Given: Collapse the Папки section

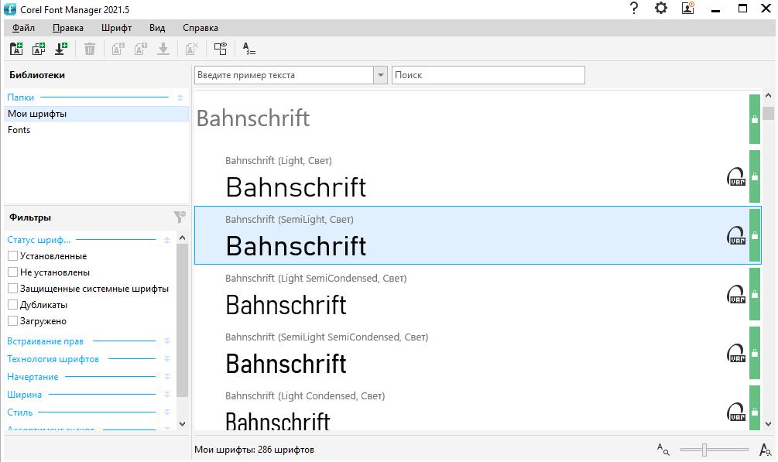Looking at the screenshot, I should click(x=180, y=98).
